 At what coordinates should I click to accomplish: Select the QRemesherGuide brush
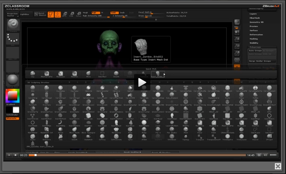tap(227, 130)
